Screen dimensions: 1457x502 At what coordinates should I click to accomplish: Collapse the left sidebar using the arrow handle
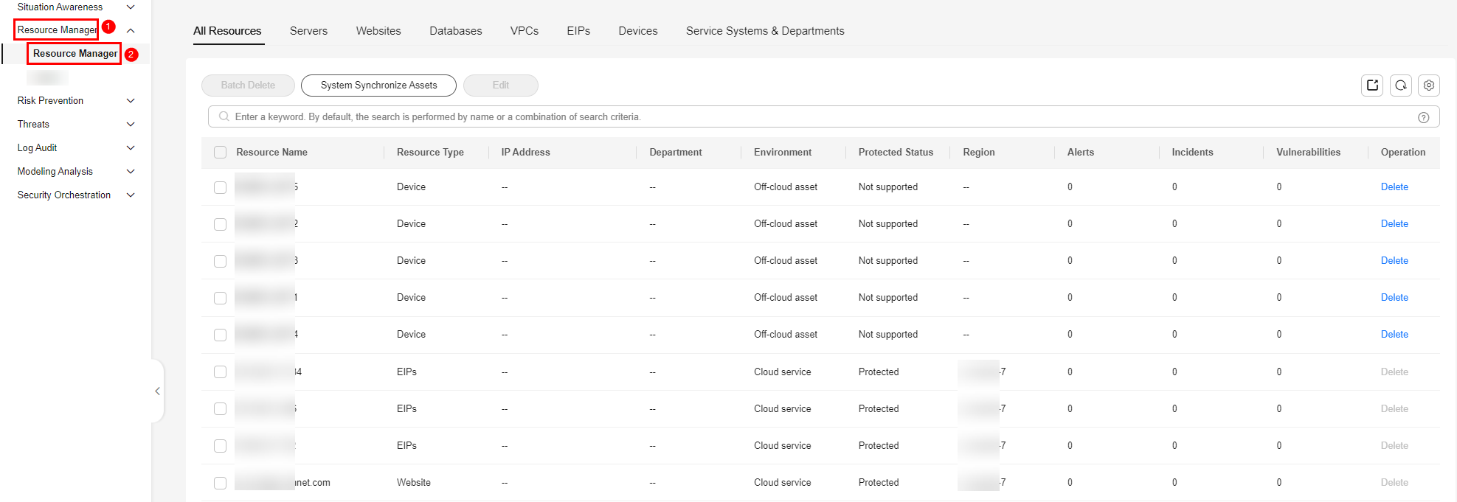pos(157,391)
